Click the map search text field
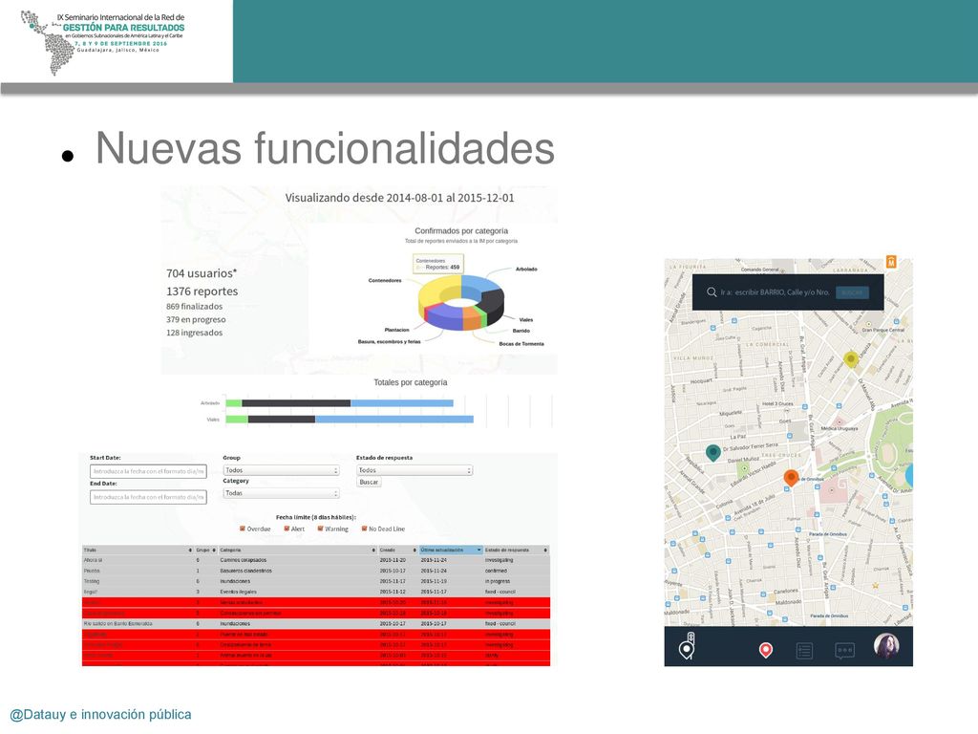The image size is (978, 734). 775,292
